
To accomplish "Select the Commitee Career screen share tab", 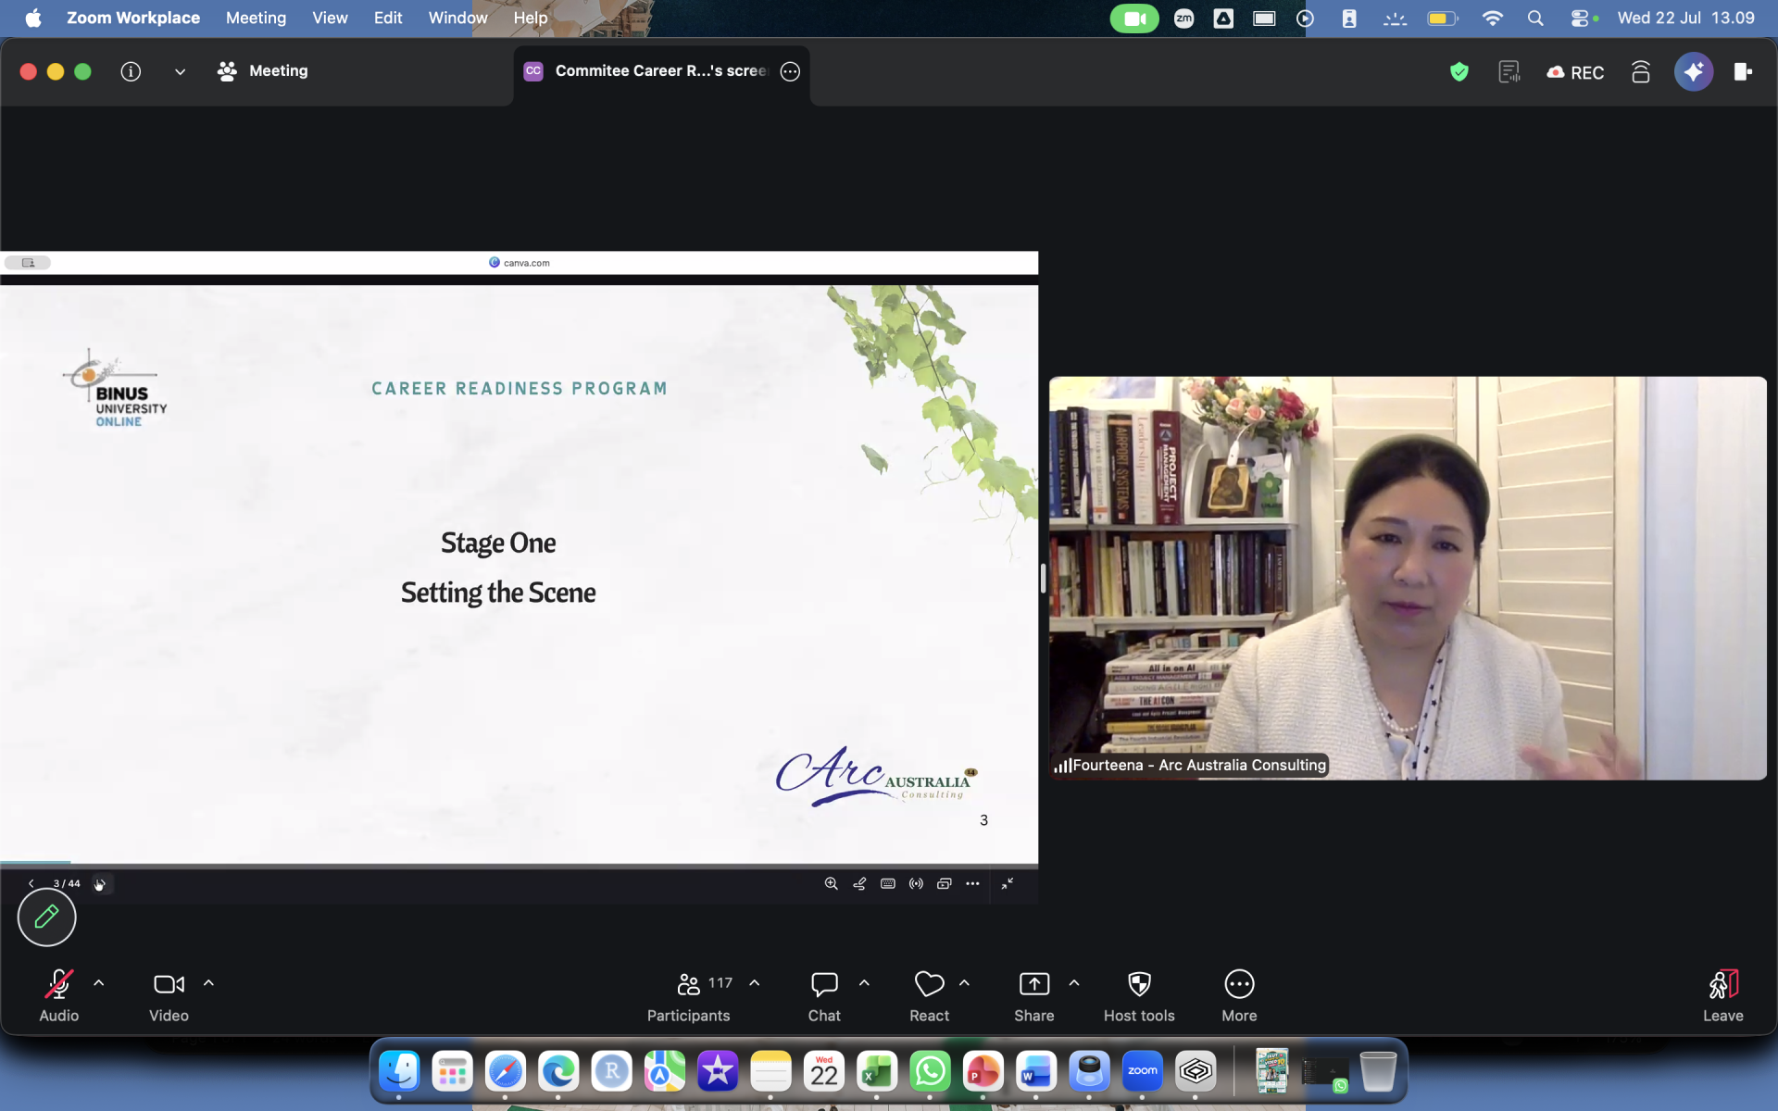I will (661, 71).
